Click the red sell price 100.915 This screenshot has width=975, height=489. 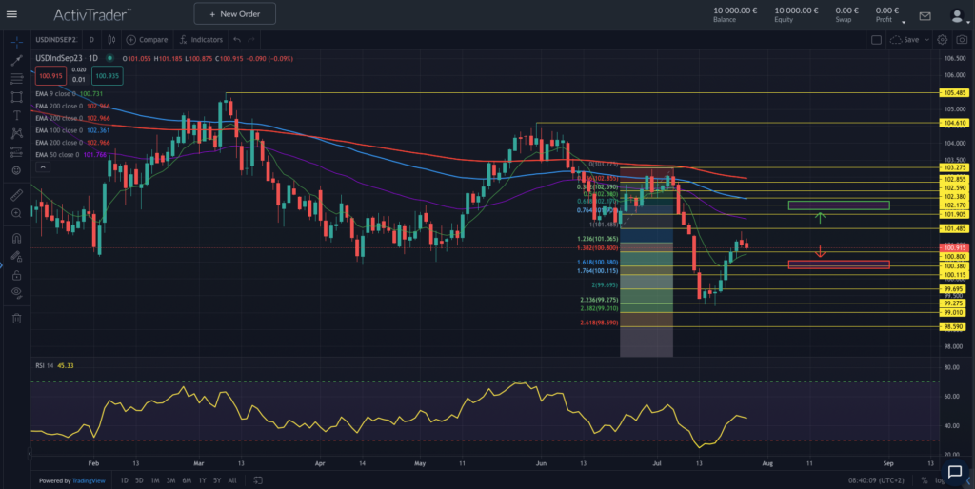pyautogui.click(x=50, y=76)
